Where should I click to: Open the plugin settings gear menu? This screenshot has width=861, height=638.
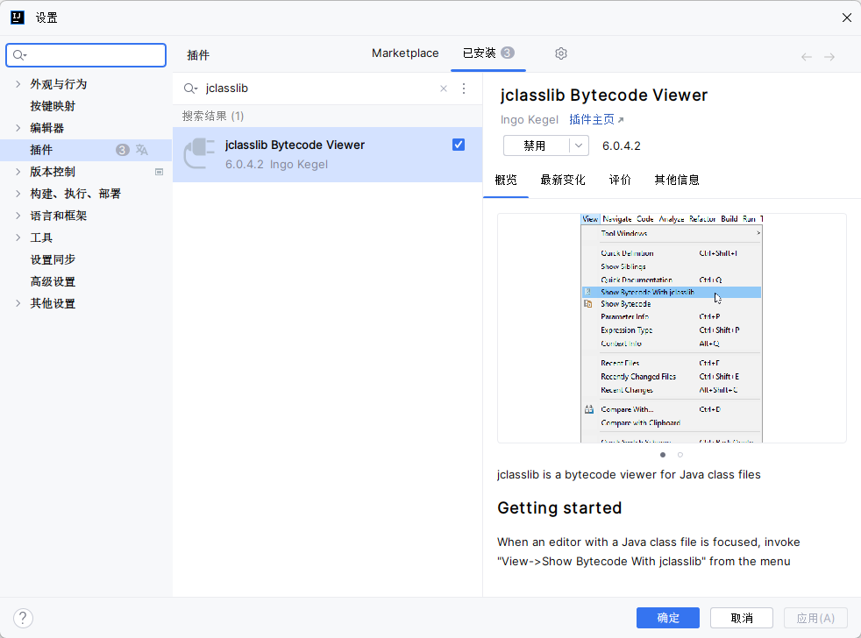pyautogui.click(x=560, y=53)
